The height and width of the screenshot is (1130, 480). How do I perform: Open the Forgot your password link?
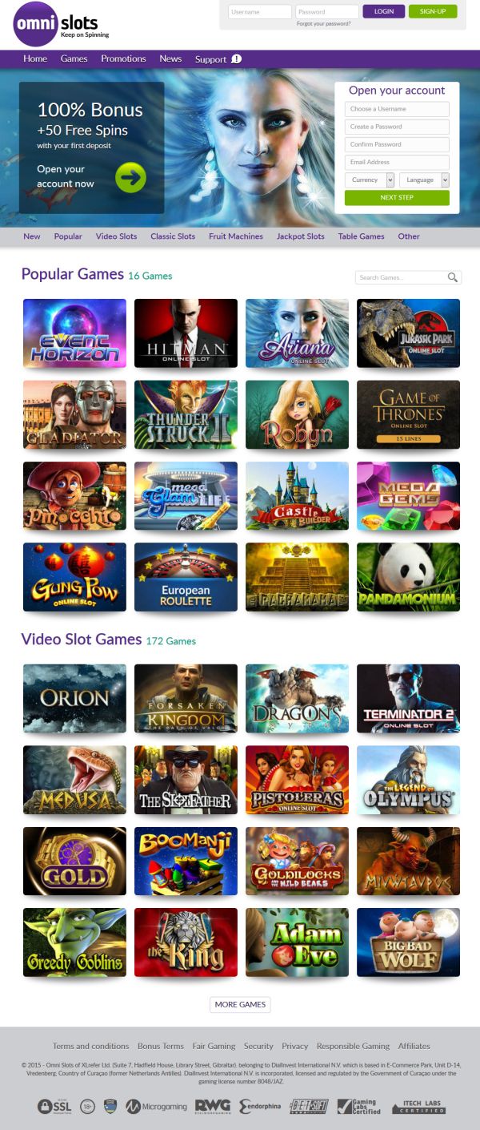tap(323, 24)
